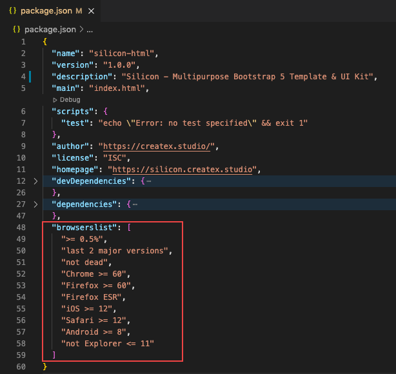Click the breadcrumb JSON braces icon
Screen dimensions: 396x374
click(18, 29)
